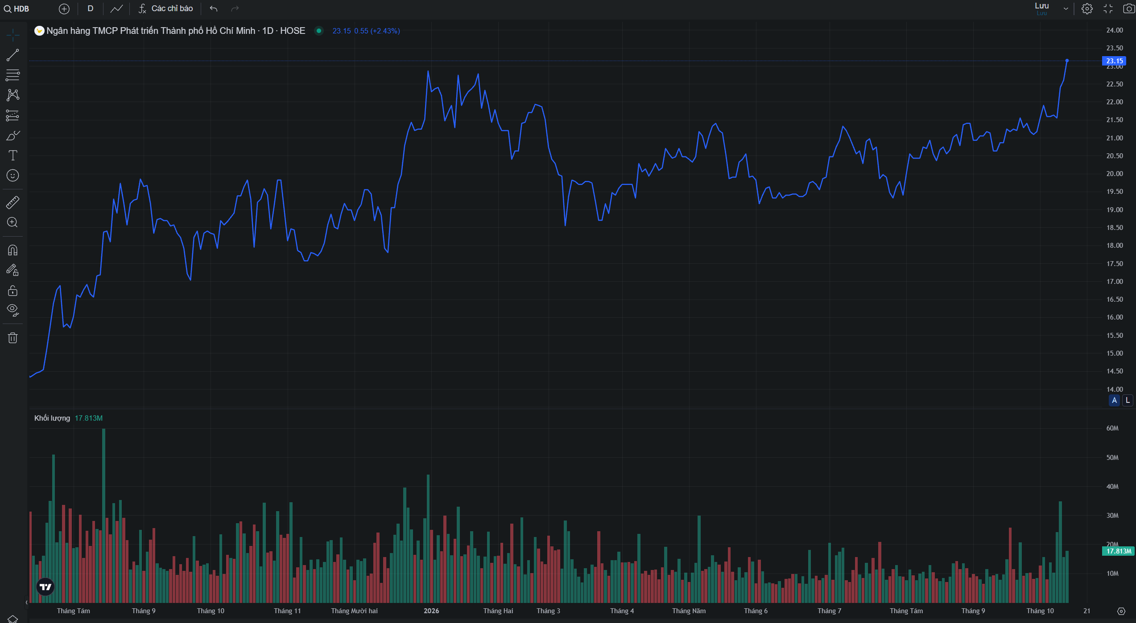
Task: Add symbol compare plus button
Action: [64, 8]
